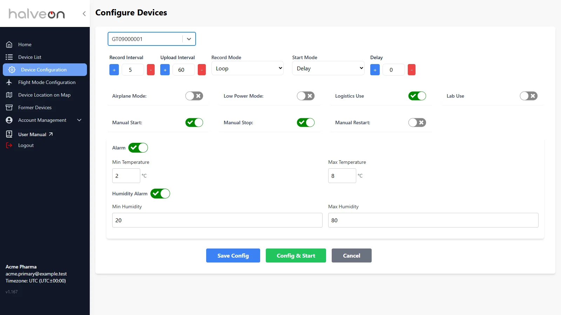561x315 pixels.
Task: Increase Record Interval with plus button
Action: click(x=114, y=70)
